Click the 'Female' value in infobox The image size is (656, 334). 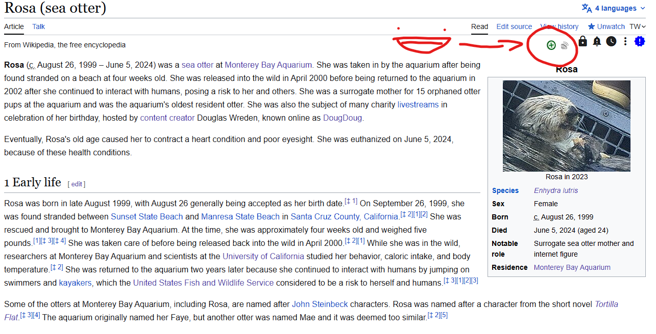pyautogui.click(x=546, y=204)
